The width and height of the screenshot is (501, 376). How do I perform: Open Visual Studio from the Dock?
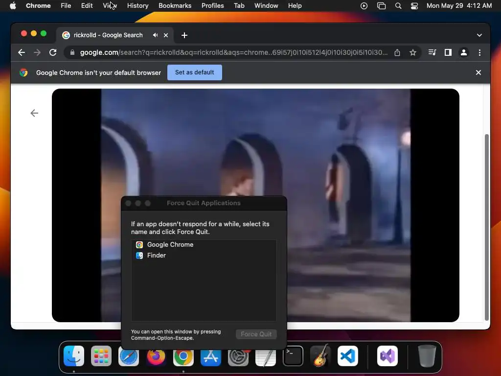(387, 356)
